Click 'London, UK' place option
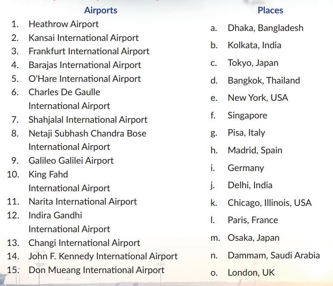This screenshot has width=333, height=286. coord(251,273)
